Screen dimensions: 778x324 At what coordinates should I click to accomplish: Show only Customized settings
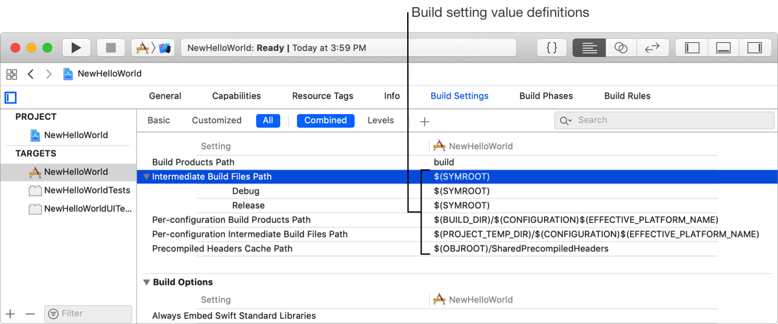click(x=217, y=121)
